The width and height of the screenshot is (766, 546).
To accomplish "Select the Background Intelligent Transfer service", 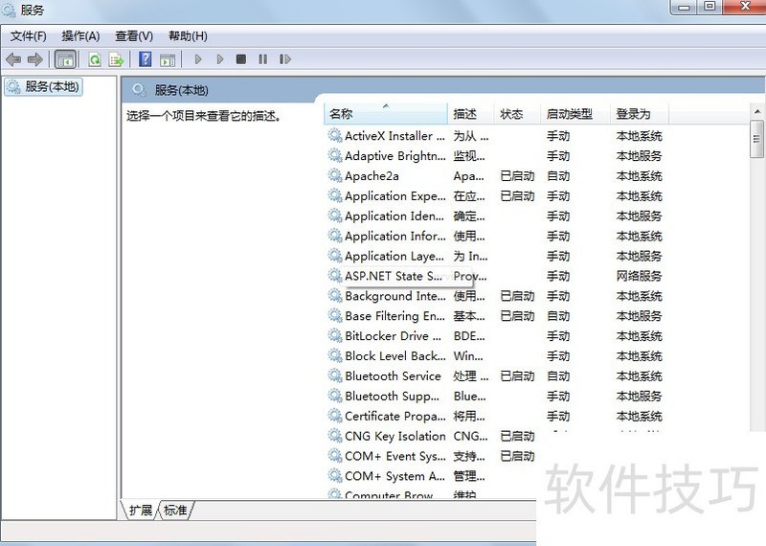I will 496,296.
